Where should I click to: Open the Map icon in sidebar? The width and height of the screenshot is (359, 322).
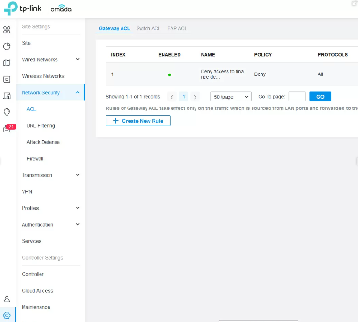7,63
